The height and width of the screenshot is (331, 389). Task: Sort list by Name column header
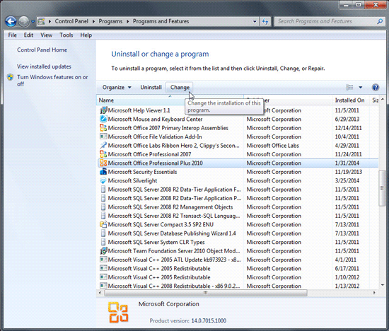coord(170,100)
